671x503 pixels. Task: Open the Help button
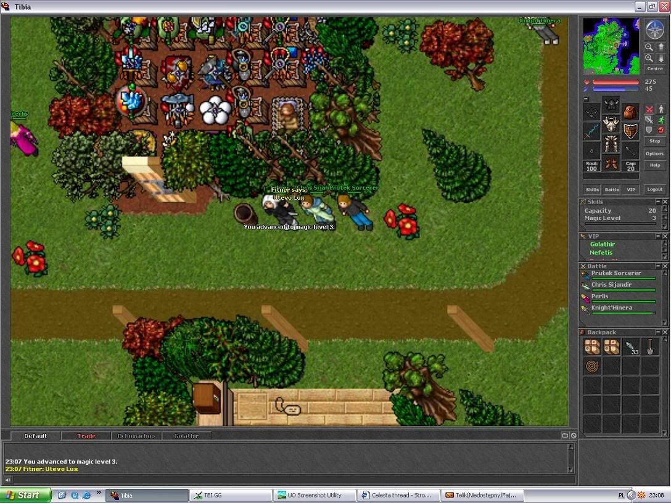pyautogui.click(x=655, y=165)
